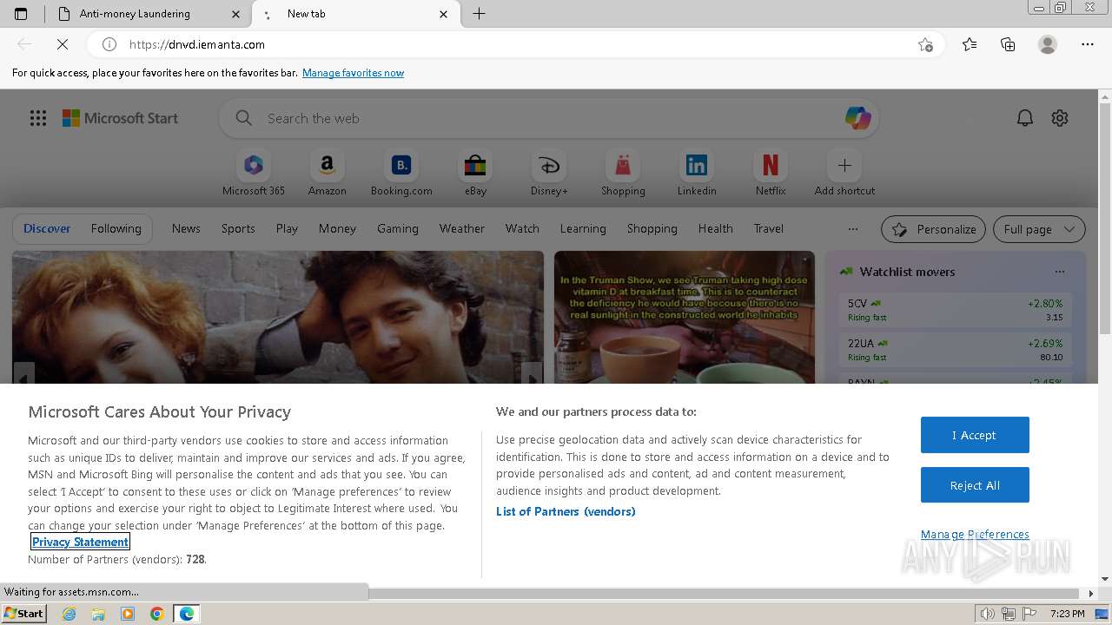Open the Weather category

(x=462, y=228)
